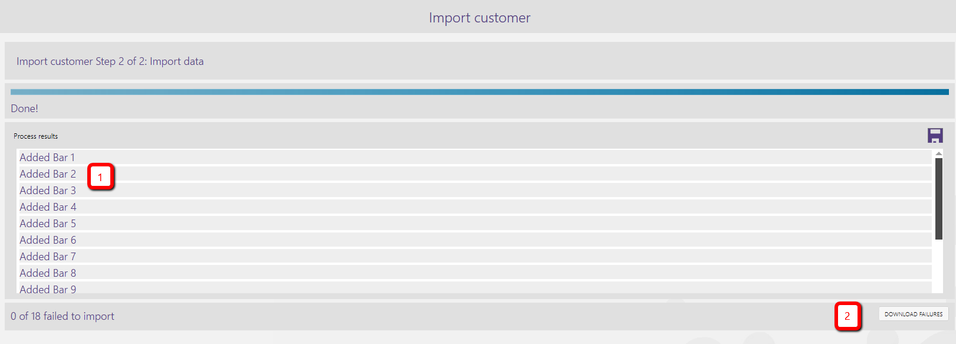The width and height of the screenshot is (956, 344).
Task: Select the 'Added Bar 2' result row
Action: 474,174
